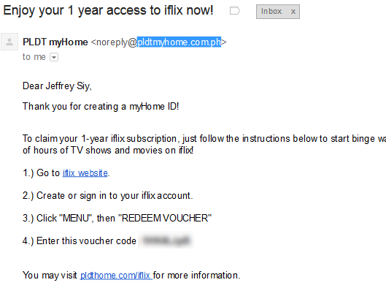The image size is (386, 288).
Task: Click the blurred voucher code
Action: [x=166, y=240]
